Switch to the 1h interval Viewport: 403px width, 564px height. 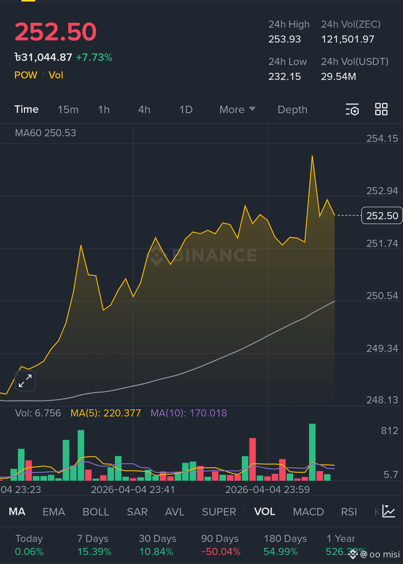coord(104,109)
